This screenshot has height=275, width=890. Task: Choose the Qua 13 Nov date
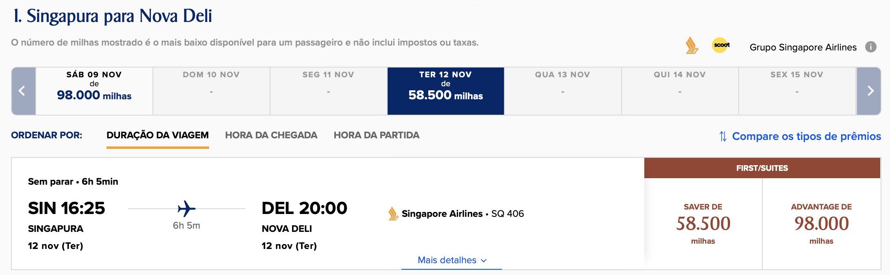[x=563, y=91]
